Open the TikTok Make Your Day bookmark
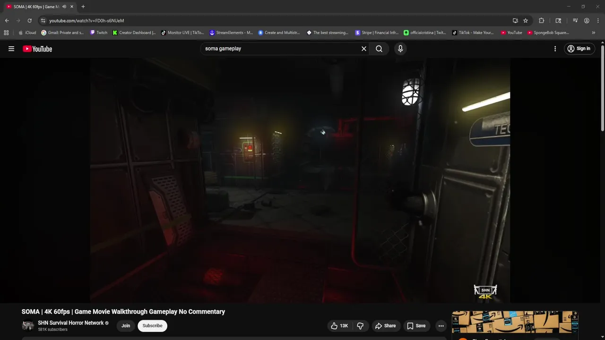The image size is (605, 340). coord(473,33)
